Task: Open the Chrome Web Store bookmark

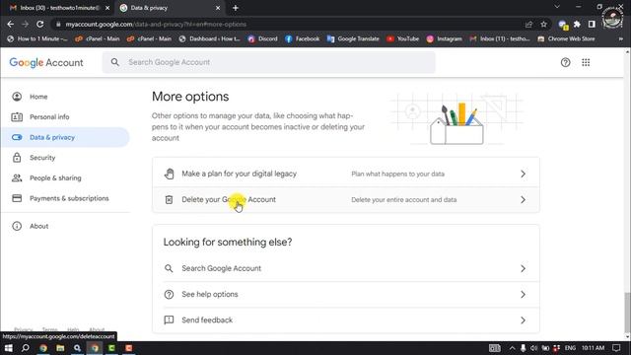Action: (x=566, y=38)
